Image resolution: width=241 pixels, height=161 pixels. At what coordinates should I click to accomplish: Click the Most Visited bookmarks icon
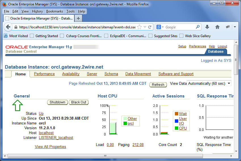click(6, 36)
